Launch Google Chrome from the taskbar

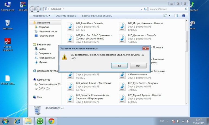click(x=52, y=121)
